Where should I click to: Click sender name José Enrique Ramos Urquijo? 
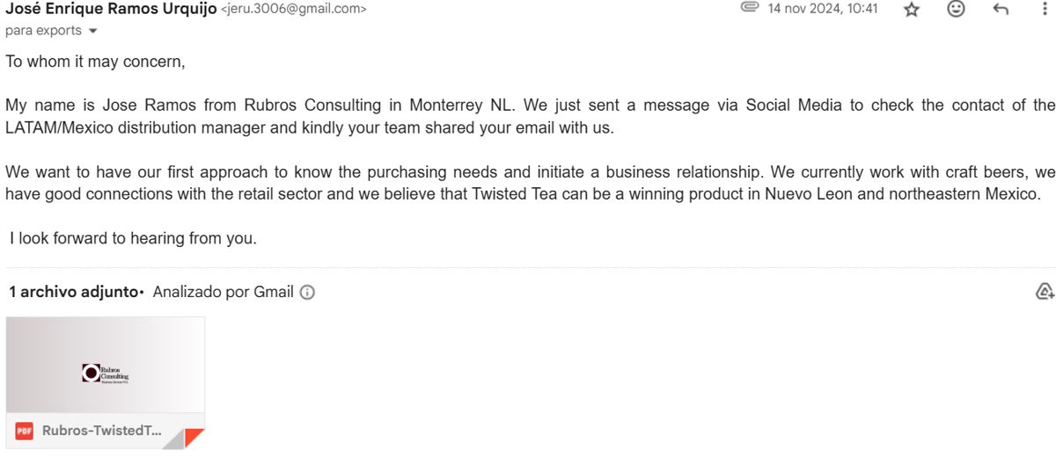pos(111,9)
